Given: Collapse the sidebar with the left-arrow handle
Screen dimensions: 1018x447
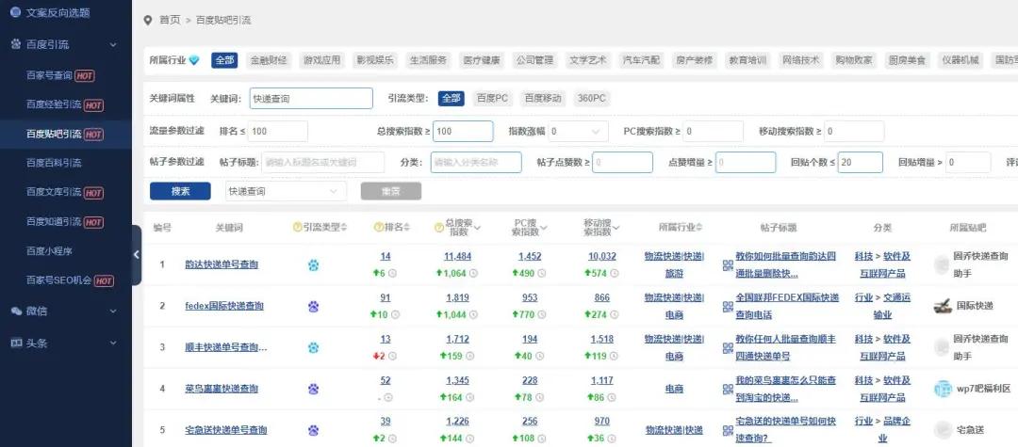Looking at the screenshot, I should (137, 254).
